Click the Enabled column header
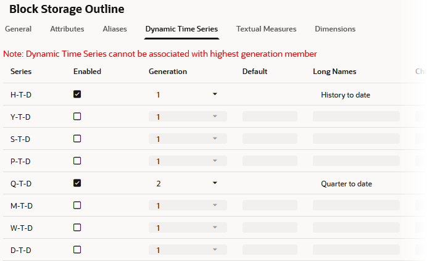The width and height of the screenshot is (427, 261). 87,72
